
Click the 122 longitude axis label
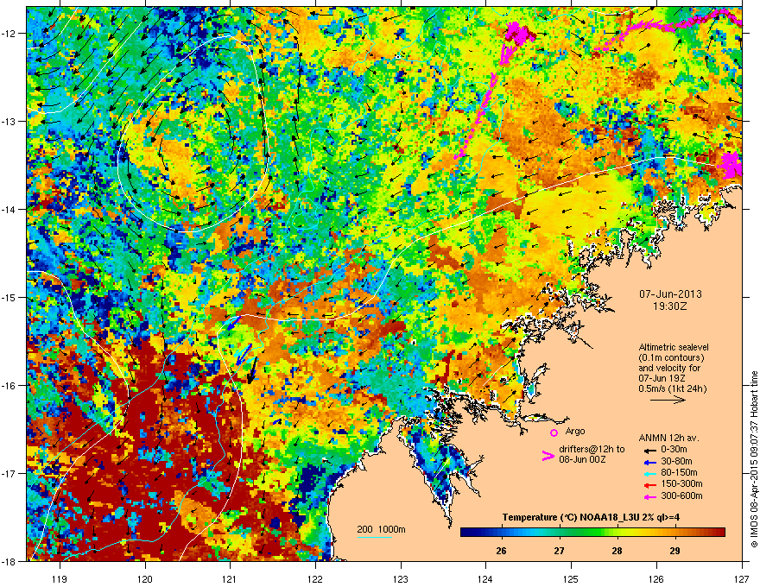pyautogui.click(x=315, y=578)
